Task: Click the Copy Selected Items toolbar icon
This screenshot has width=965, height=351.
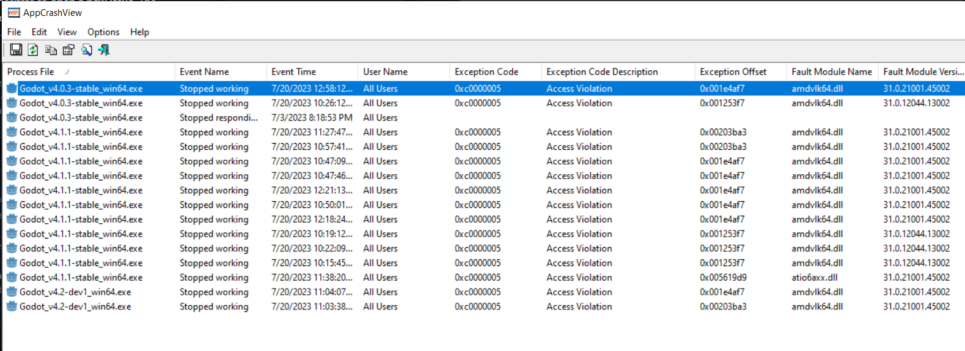Action: [x=51, y=50]
